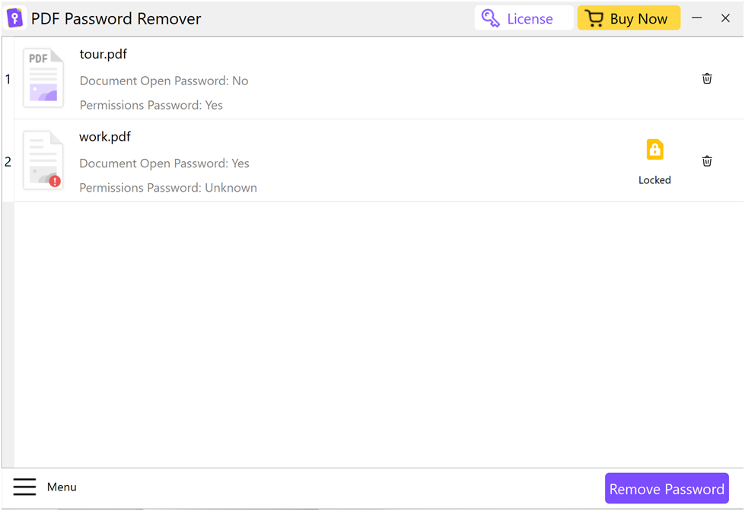The height and width of the screenshot is (511, 745).
Task: Click the work.pdf file name
Action: pyautogui.click(x=105, y=137)
